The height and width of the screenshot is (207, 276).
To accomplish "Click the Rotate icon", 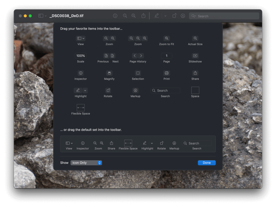I will coord(109,90).
